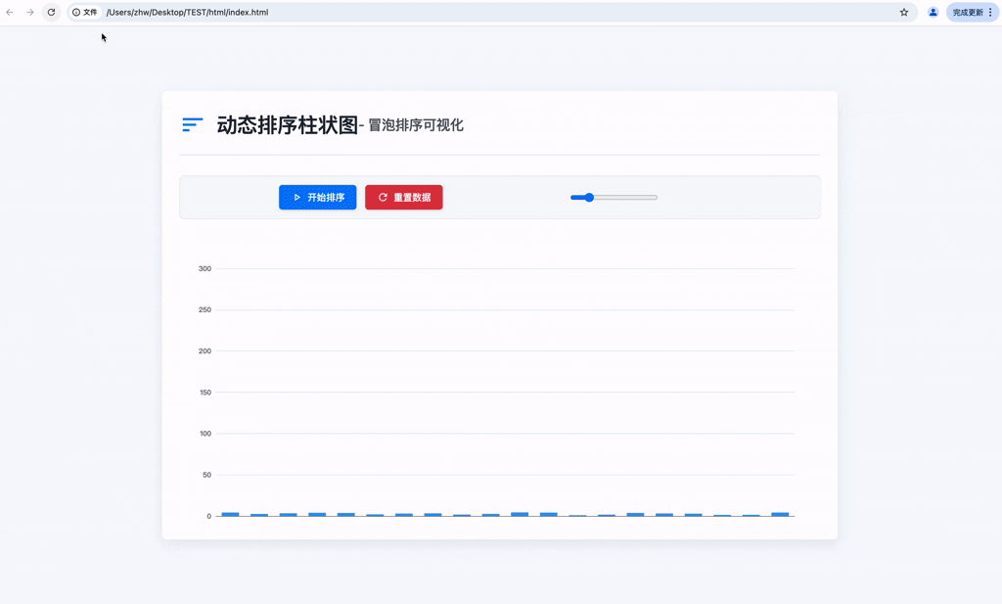
Task: Click the profile avatar icon
Action: coord(932,13)
